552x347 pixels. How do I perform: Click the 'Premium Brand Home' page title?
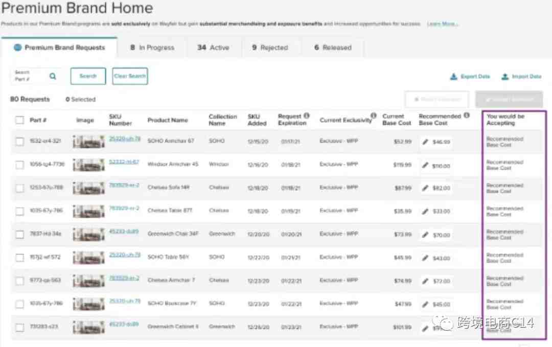click(x=77, y=8)
